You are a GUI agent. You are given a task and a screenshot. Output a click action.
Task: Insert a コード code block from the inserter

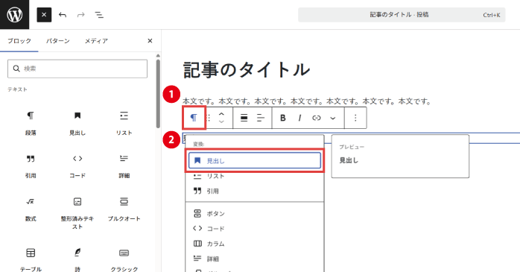(77, 166)
